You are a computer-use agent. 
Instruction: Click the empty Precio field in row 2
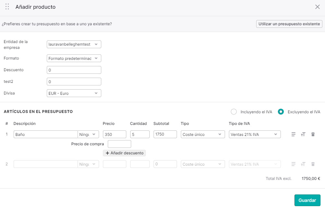(115, 164)
